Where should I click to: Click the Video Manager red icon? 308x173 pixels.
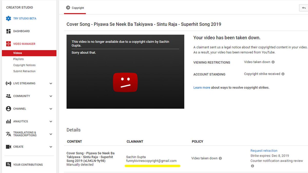[x=8, y=44]
